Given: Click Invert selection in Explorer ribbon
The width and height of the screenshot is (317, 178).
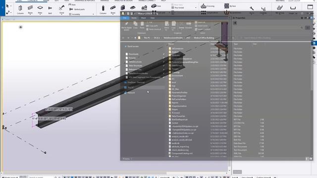Looking at the screenshot, I should [203, 29].
